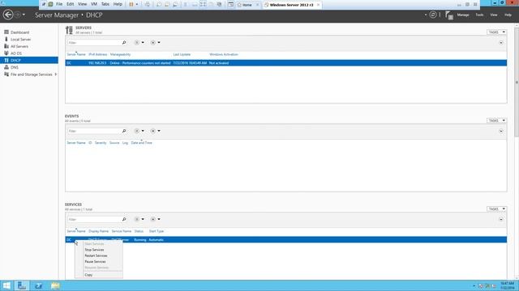Expand File and Storage Services arrow
The width and height of the screenshot is (519, 291).
tap(56, 74)
